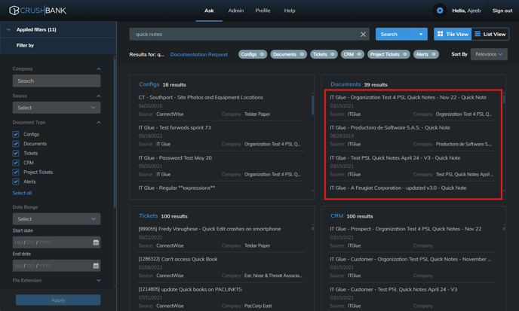Open the Documentation Request link
This screenshot has width=519, height=311.
click(x=199, y=54)
